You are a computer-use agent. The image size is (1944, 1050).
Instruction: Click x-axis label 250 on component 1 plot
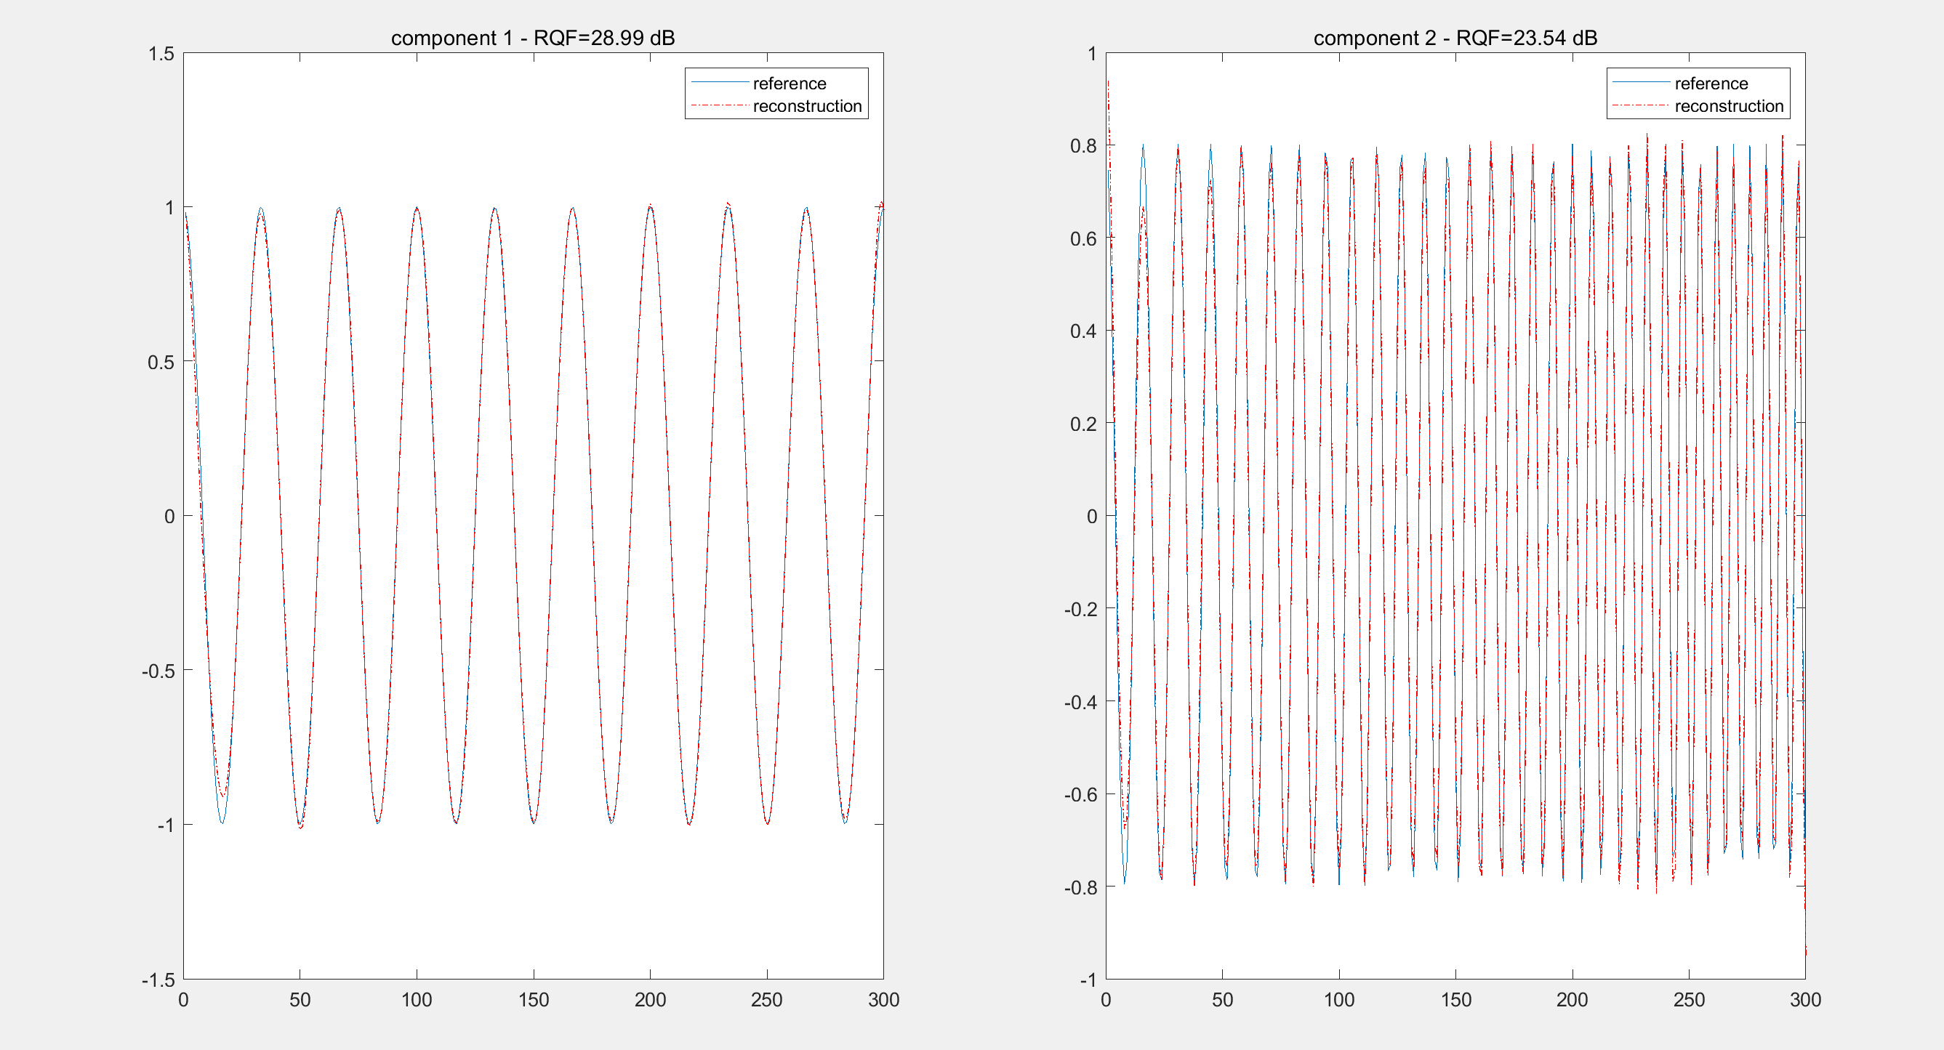pos(767,999)
